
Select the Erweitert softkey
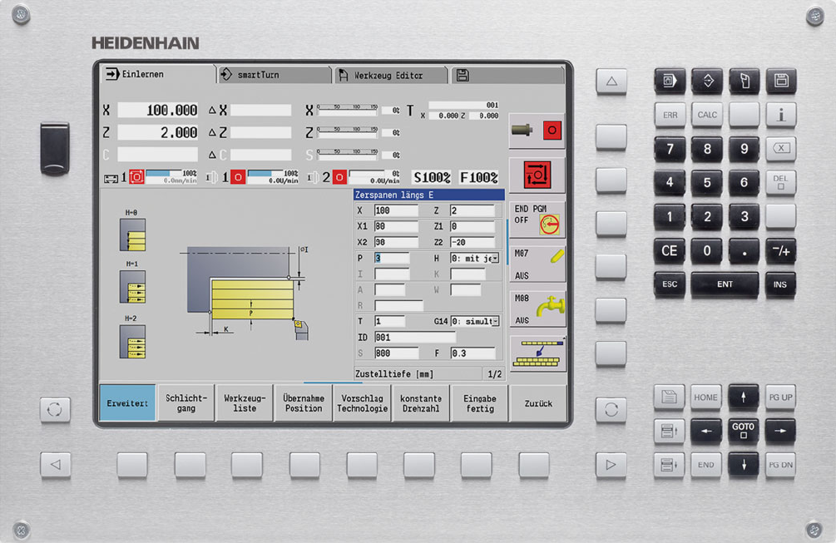coord(127,403)
